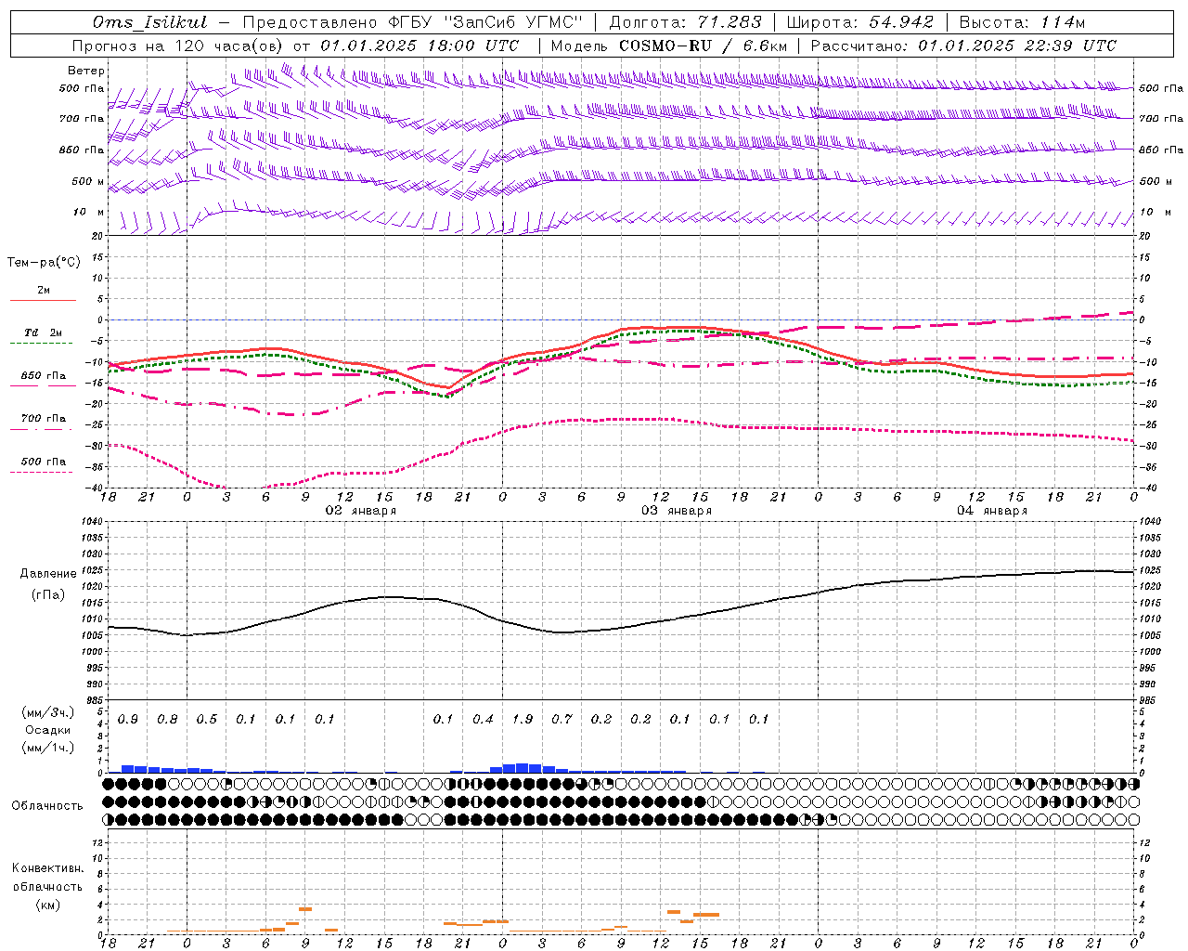Click the Ветер panel label

coord(85,71)
